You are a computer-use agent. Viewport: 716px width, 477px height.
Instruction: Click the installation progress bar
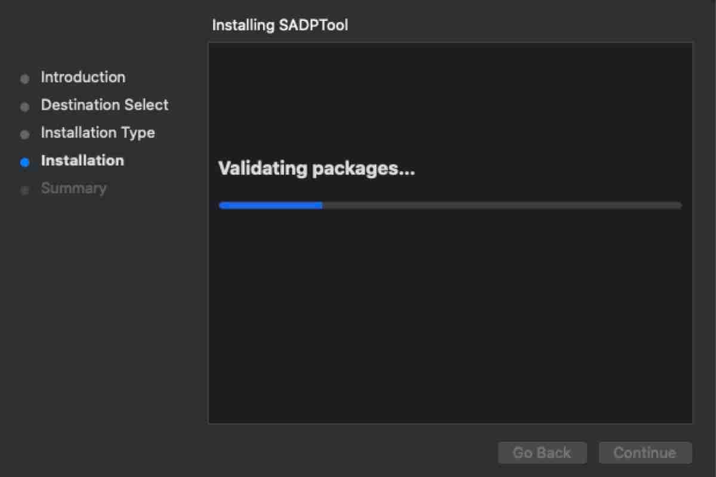coord(450,205)
